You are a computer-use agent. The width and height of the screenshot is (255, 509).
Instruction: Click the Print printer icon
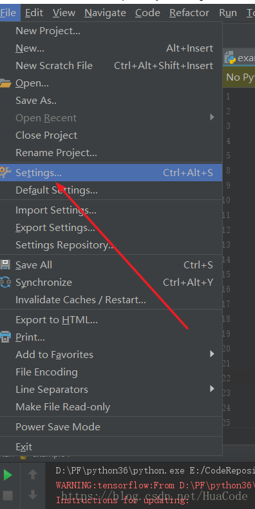[x=5, y=337]
